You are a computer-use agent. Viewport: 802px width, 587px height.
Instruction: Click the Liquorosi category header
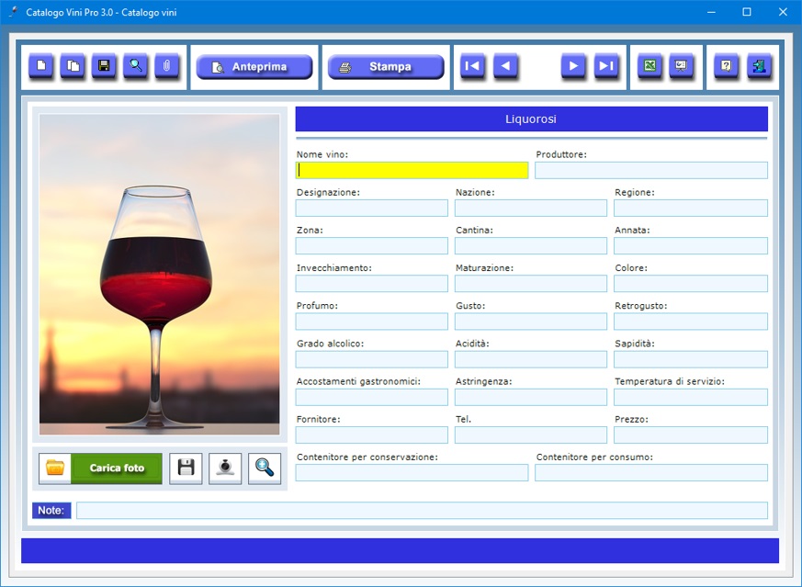click(x=531, y=119)
